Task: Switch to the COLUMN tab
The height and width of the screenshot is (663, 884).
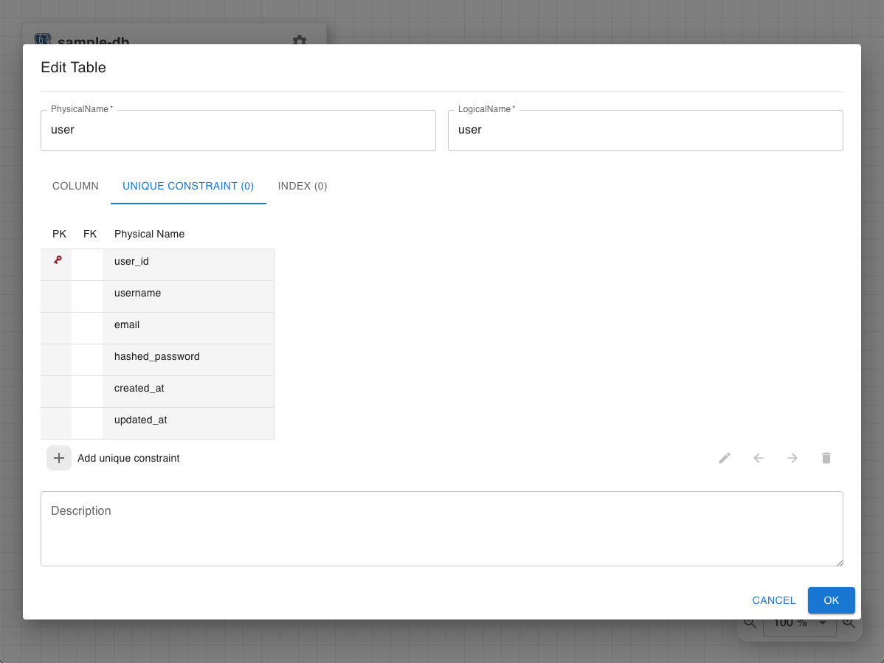Action: (x=75, y=186)
